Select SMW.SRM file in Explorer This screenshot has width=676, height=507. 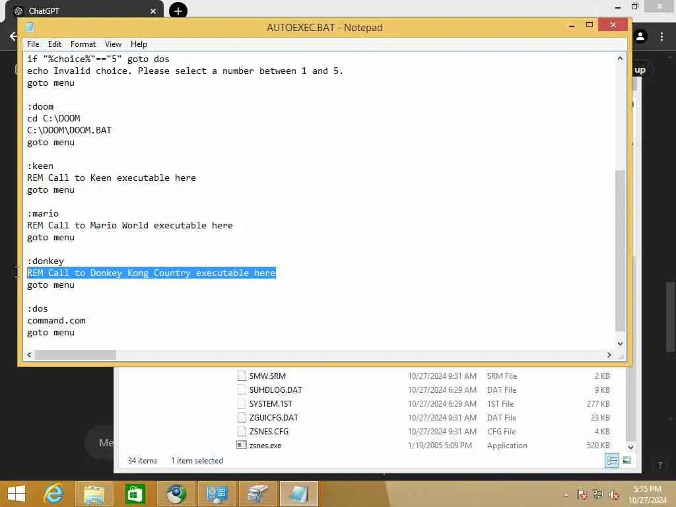tap(267, 376)
